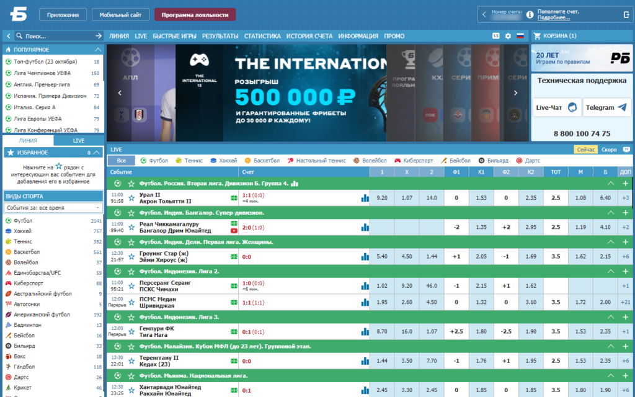Viewport: 635px width, 397px height.
Task: Open statistics chart icon for Урал II match
Action: (365, 198)
